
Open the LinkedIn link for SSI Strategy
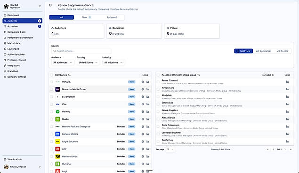point(147,97)
